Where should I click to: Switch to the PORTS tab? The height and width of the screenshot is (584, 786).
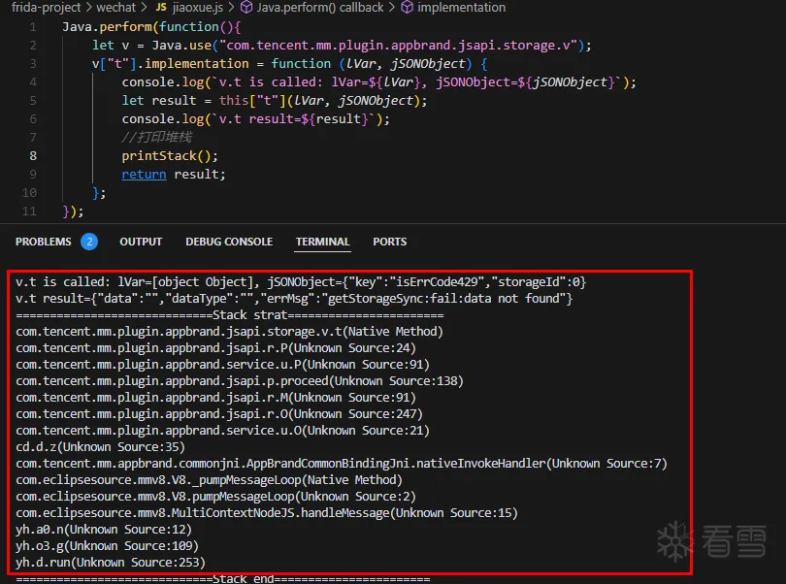click(389, 242)
